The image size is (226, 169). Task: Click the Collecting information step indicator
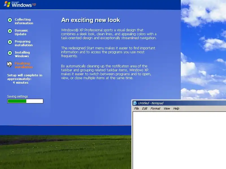coord(10,20)
